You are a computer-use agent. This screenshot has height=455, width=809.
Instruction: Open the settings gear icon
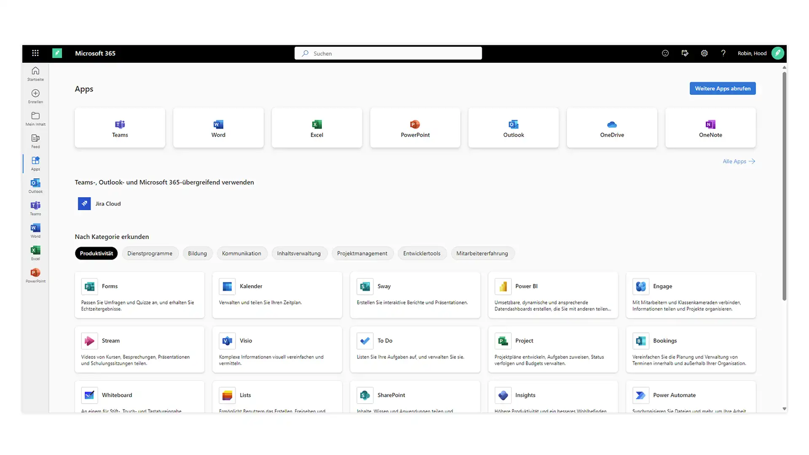click(704, 53)
